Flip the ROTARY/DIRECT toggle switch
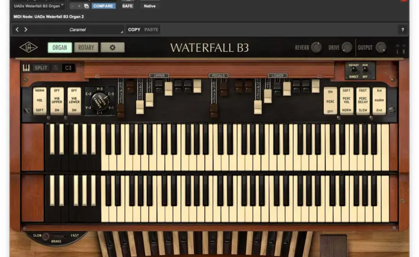The height and width of the screenshot is (257, 419). [x=354, y=70]
